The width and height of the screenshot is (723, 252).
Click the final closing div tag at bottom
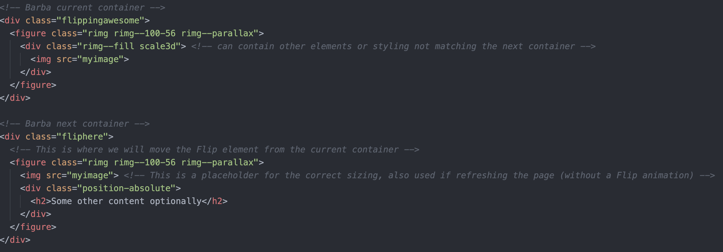tap(15, 240)
